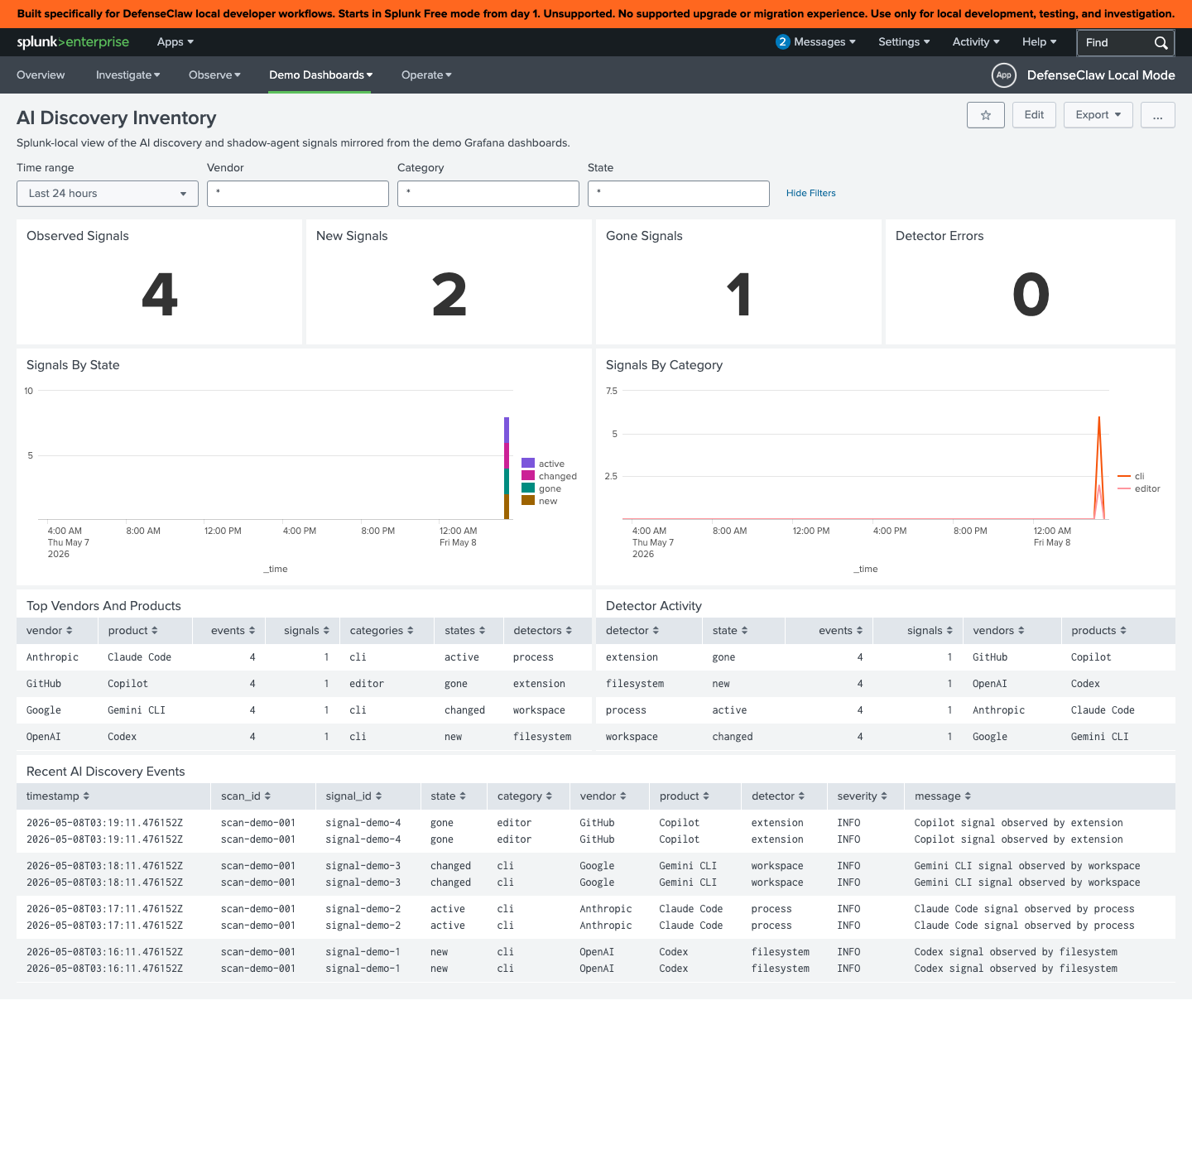Viewport: 1192px width, 1159px height.
Task: Click the Detector Errors value 0
Action: point(1031,295)
